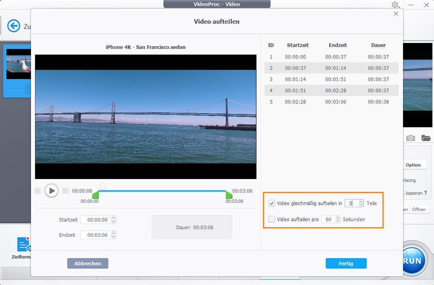Open the settings gear menu
The height and width of the screenshot is (285, 434).
pos(395,5)
